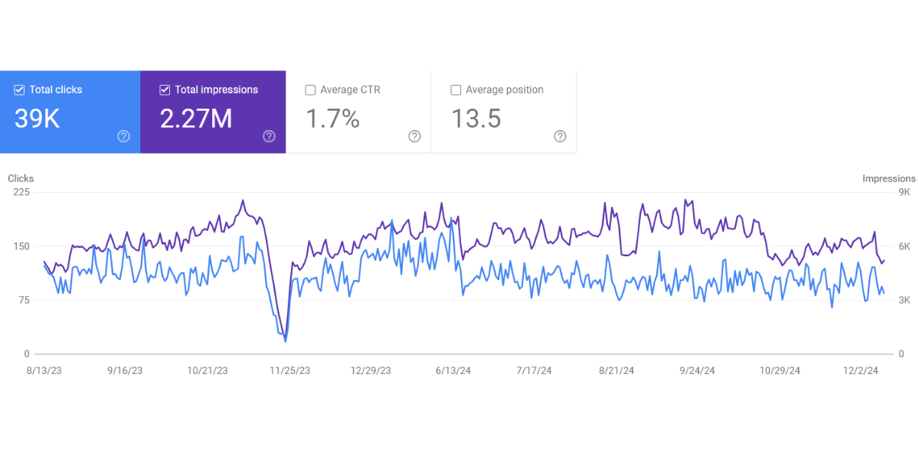Open help icon on Total impressions card

[269, 136]
